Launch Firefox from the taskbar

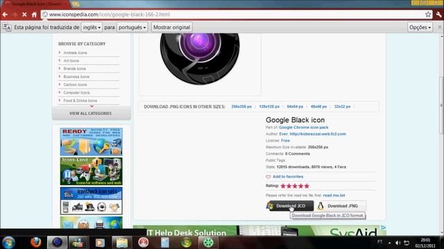pyautogui.click(x=35, y=243)
